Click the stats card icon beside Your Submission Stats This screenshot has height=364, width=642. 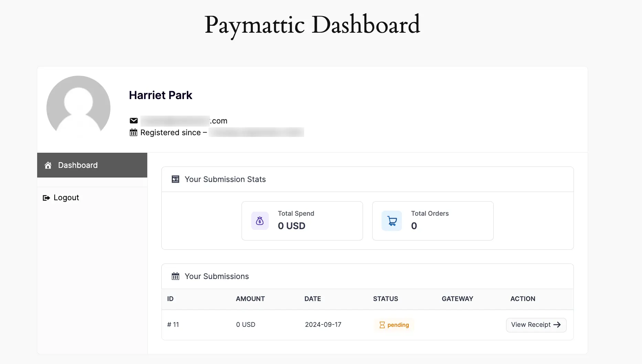pyautogui.click(x=175, y=179)
